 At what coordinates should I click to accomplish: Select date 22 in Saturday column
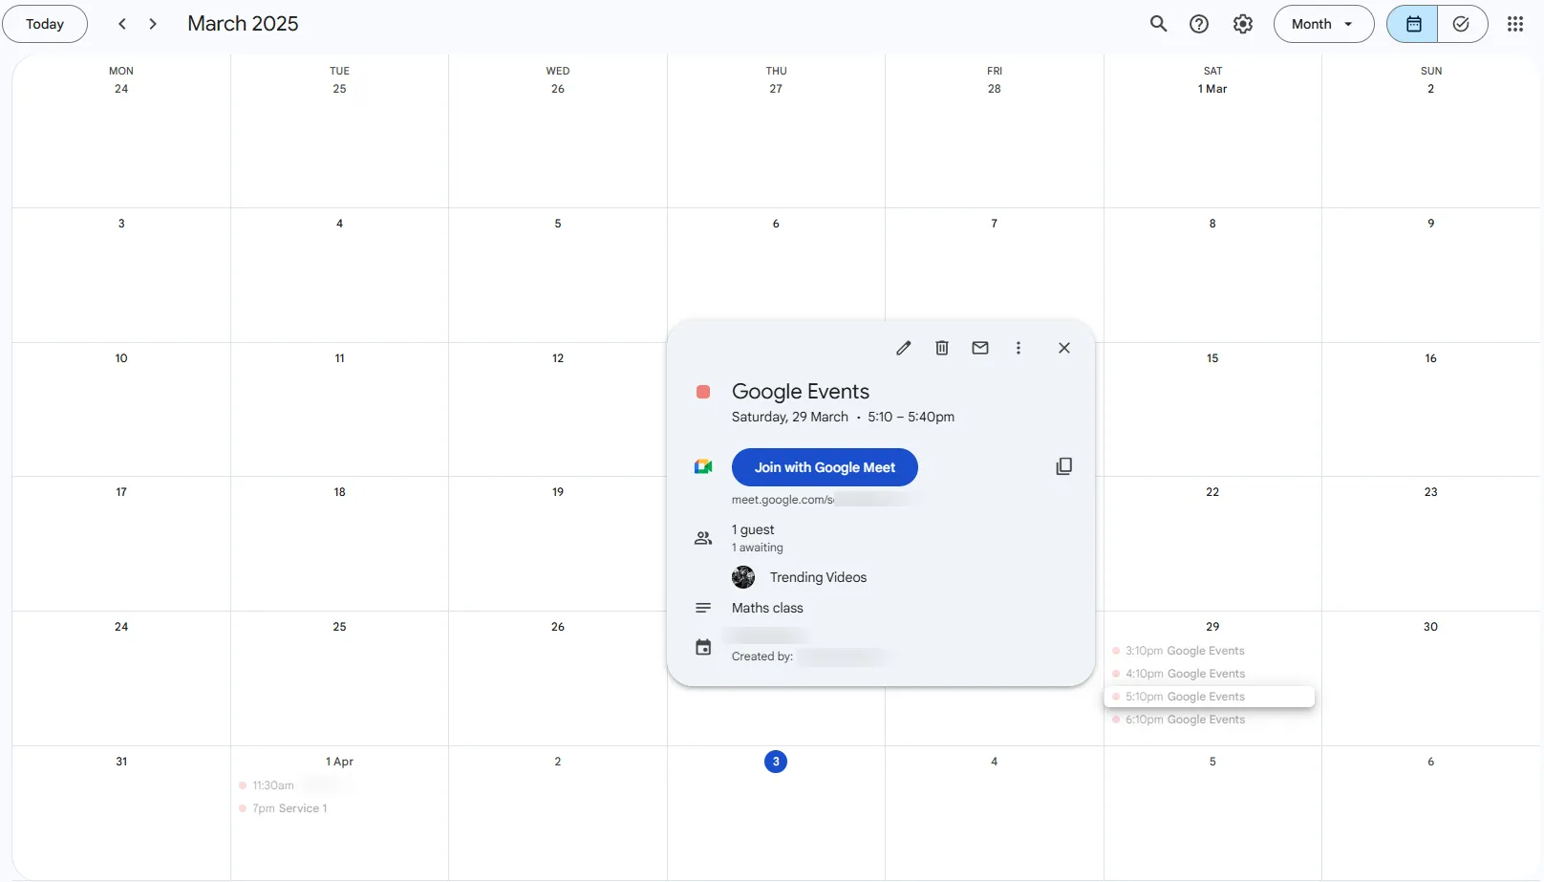pyautogui.click(x=1212, y=492)
